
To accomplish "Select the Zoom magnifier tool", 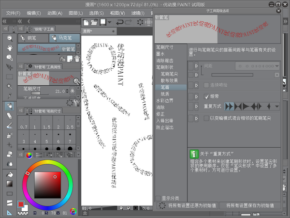I will [x=10, y=38].
